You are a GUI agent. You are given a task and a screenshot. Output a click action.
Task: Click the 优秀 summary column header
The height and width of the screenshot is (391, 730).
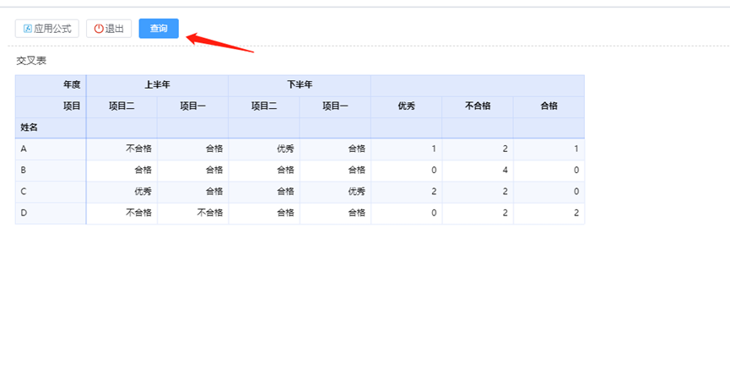pyautogui.click(x=406, y=106)
